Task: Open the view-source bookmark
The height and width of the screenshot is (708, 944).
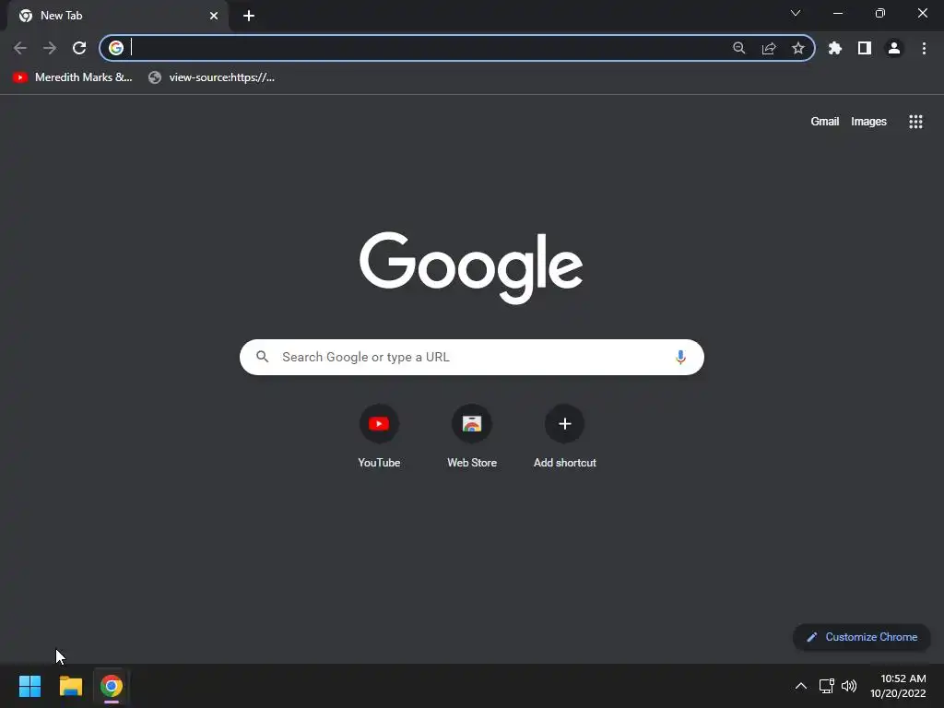Action: click(x=211, y=77)
